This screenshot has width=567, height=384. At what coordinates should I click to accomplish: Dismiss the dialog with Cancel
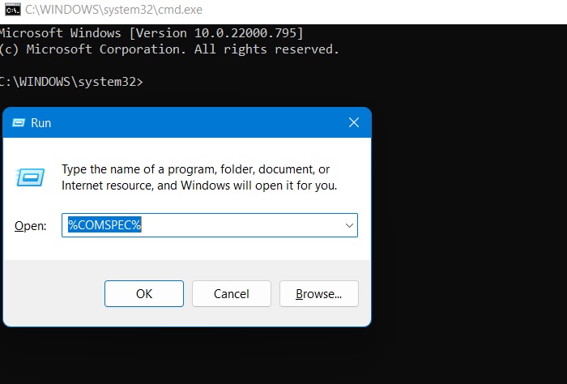tap(232, 293)
